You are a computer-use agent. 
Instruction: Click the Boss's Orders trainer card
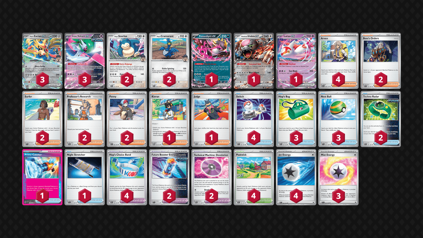[x=381, y=61]
